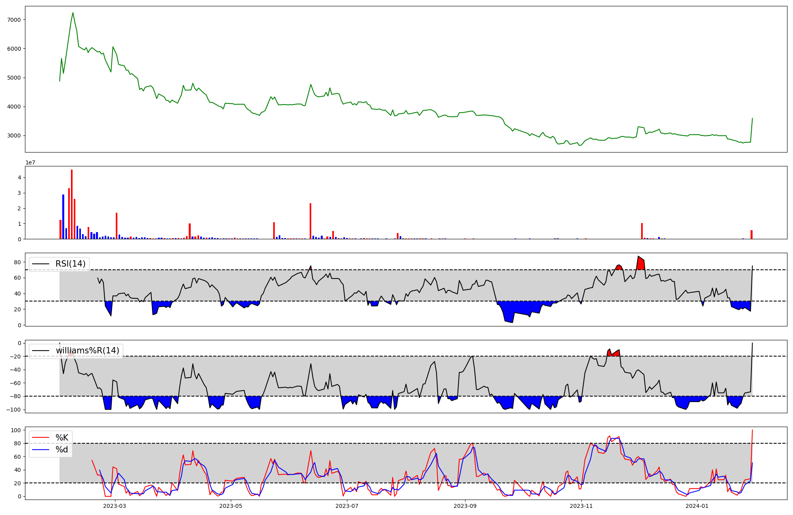Image resolution: width=793 pixels, height=515 pixels.
Task: Click the 2023-11 date label
Action: 581,506
